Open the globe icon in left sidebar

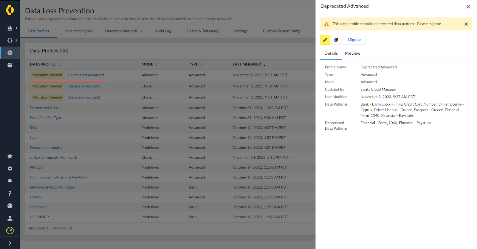[x=10, y=65]
